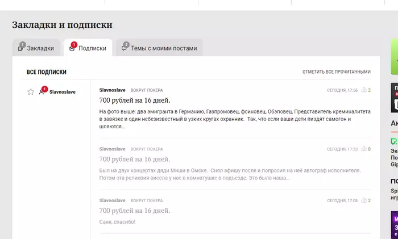Screen dimensions: 398x239
Task: Open the Темы с моими постами tab
Action: [x=159, y=48]
